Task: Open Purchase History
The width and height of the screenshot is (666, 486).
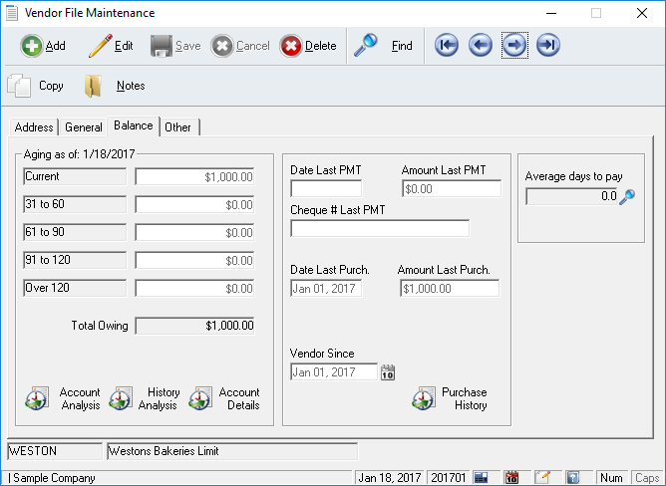Action: point(450,399)
